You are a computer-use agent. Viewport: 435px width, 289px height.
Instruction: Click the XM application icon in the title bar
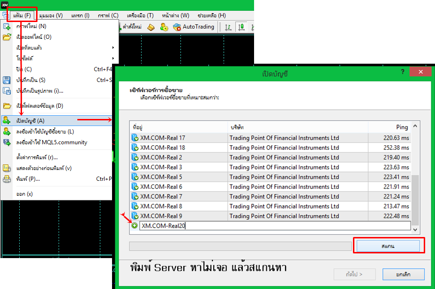(5, 5)
